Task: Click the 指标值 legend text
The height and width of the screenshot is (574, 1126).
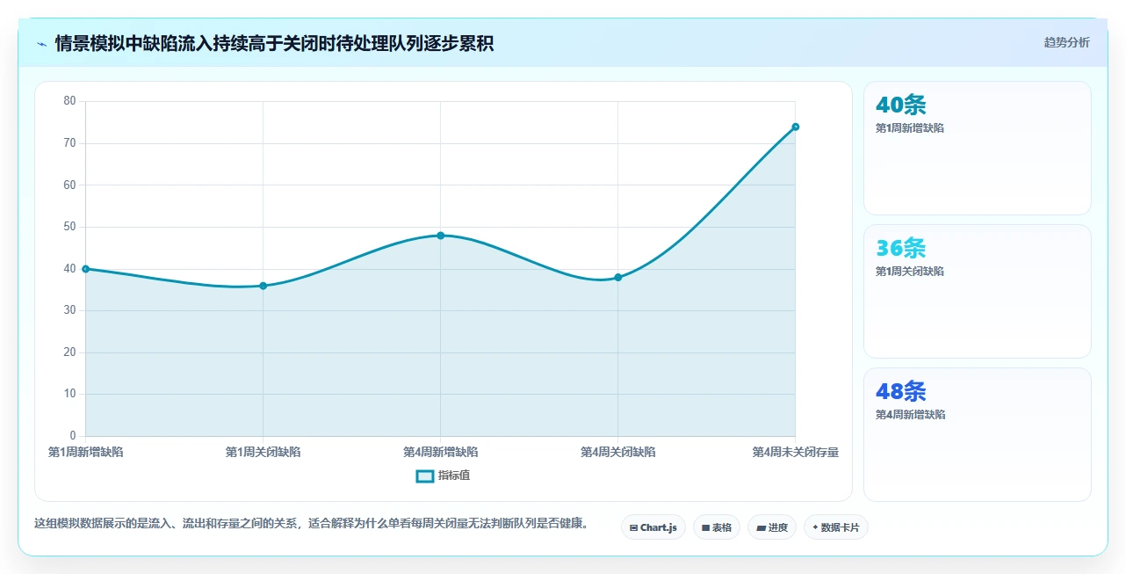Action: [454, 476]
